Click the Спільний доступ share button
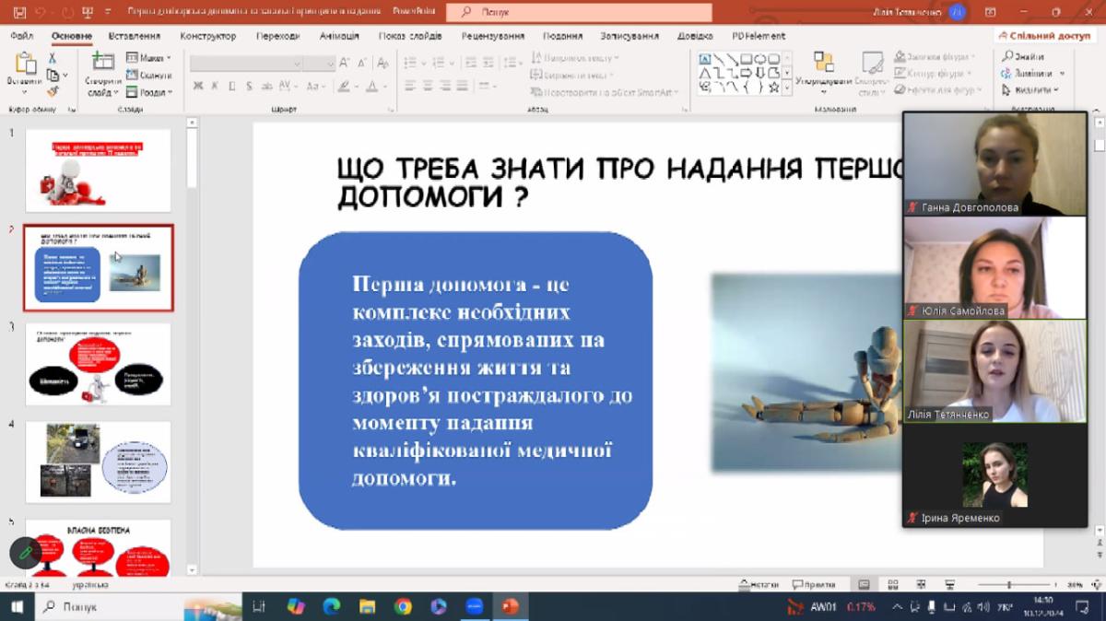Image resolution: width=1106 pixels, height=621 pixels. [1043, 36]
